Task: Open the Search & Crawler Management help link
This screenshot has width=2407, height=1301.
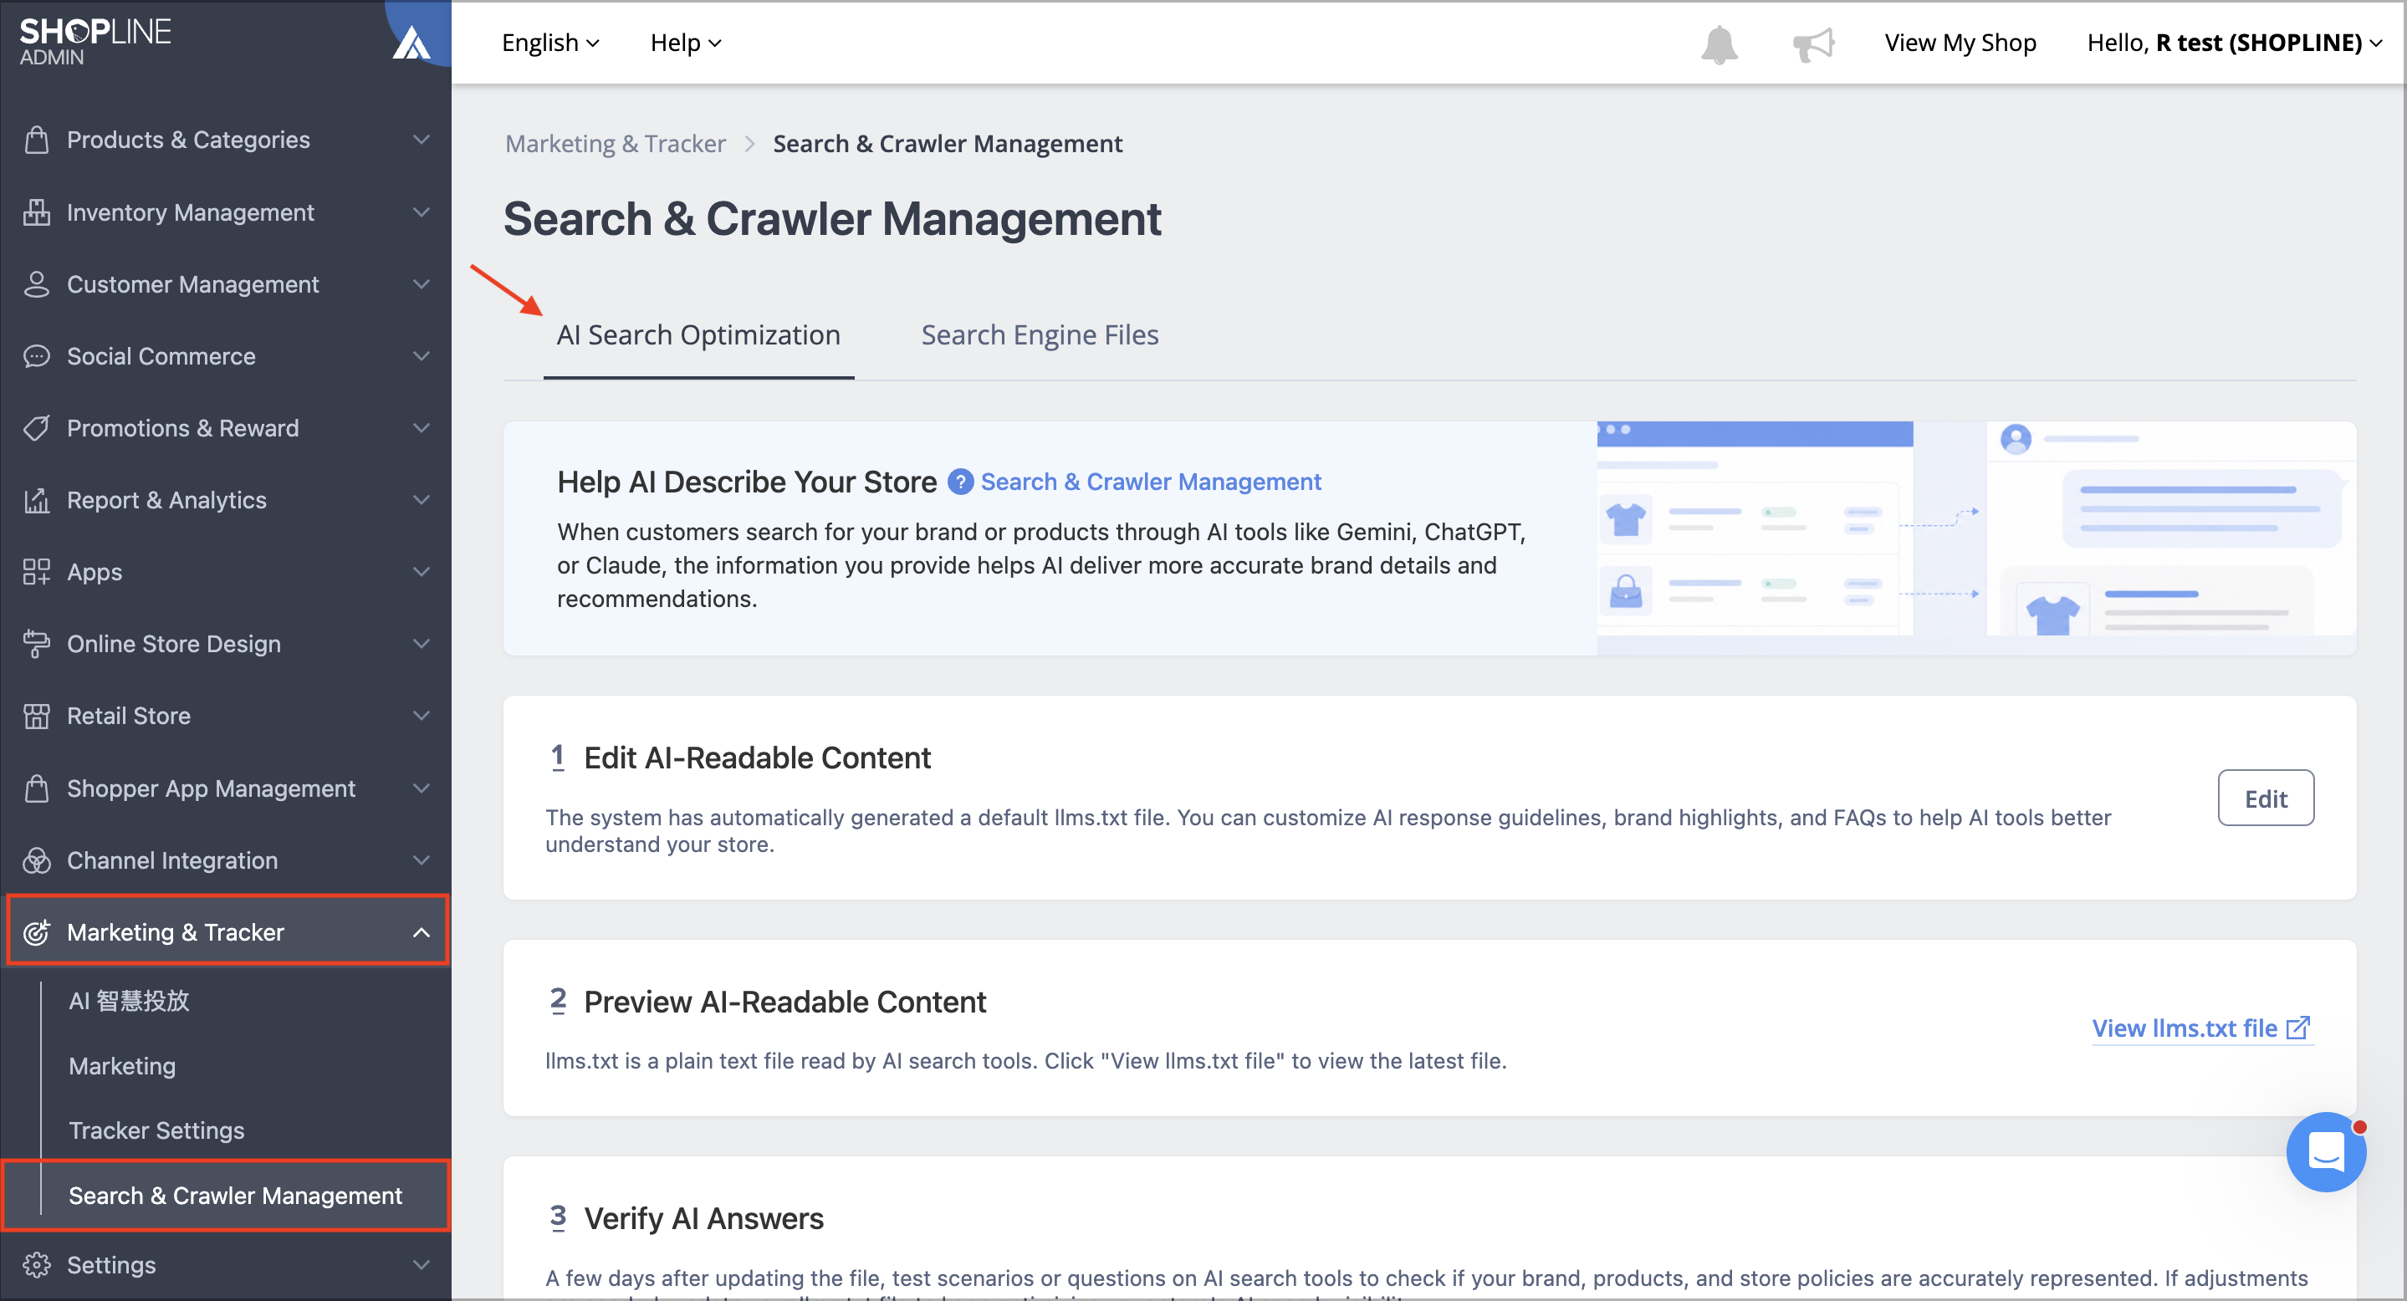Action: [x=1150, y=482]
